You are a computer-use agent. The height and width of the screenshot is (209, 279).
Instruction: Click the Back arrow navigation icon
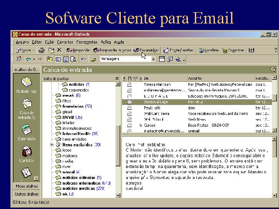pyautogui.click(x=27, y=59)
